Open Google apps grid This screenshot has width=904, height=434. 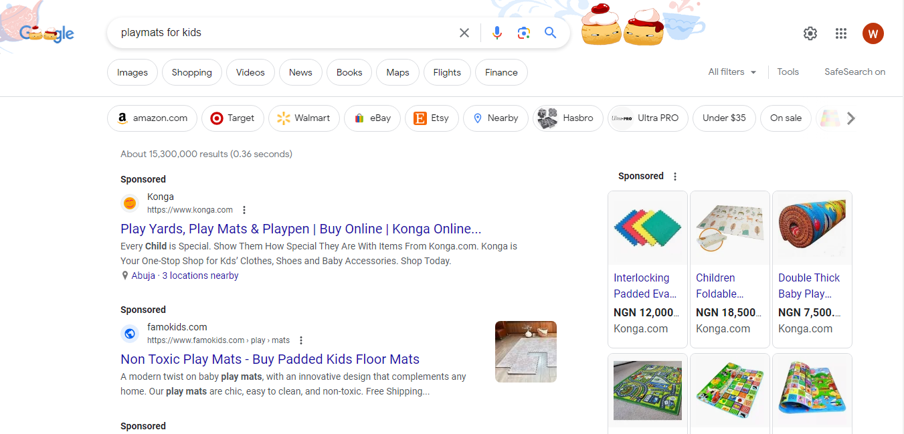click(841, 33)
